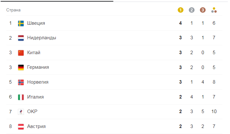Open the Швеция country row
Image resolution: width=230 pixels, height=134 pixels.
[114, 23]
